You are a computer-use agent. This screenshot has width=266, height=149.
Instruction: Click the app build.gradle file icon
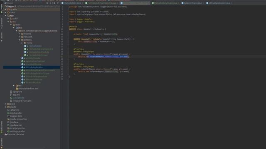11,98
